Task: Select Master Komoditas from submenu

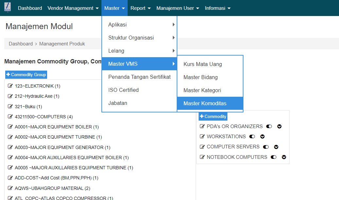Action: click(205, 104)
